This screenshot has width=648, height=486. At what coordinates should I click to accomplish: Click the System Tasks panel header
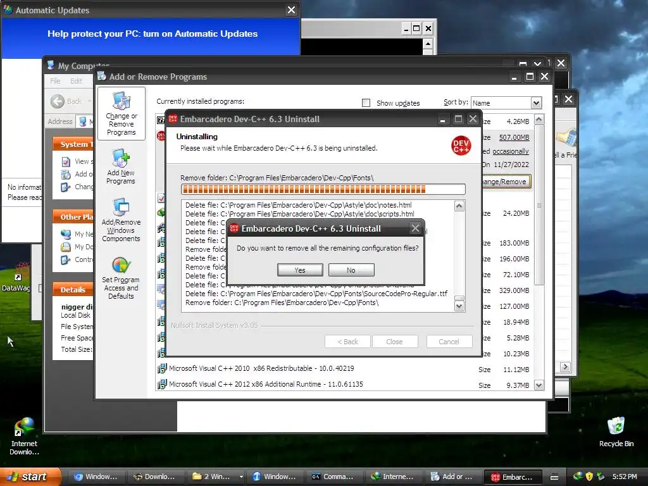pyautogui.click(x=73, y=144)
